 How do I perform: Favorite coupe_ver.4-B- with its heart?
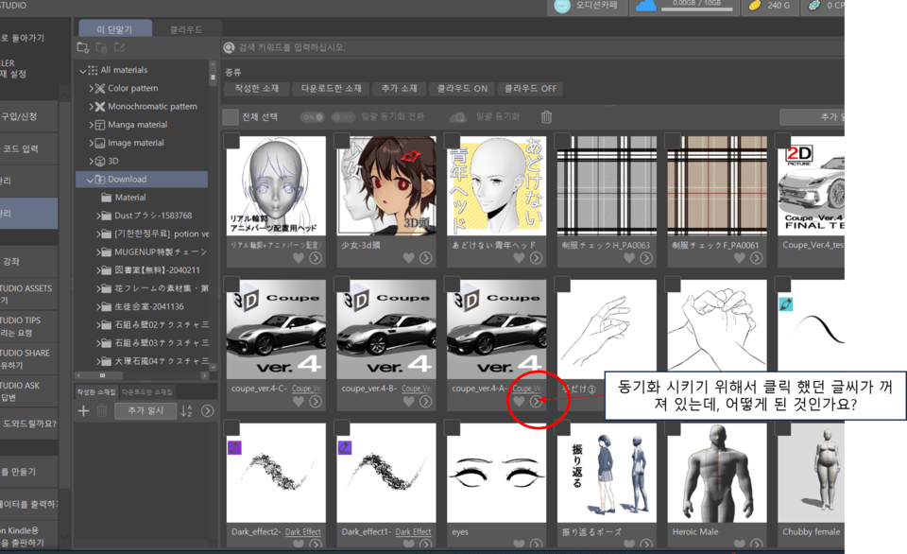(x=408, y=401)
